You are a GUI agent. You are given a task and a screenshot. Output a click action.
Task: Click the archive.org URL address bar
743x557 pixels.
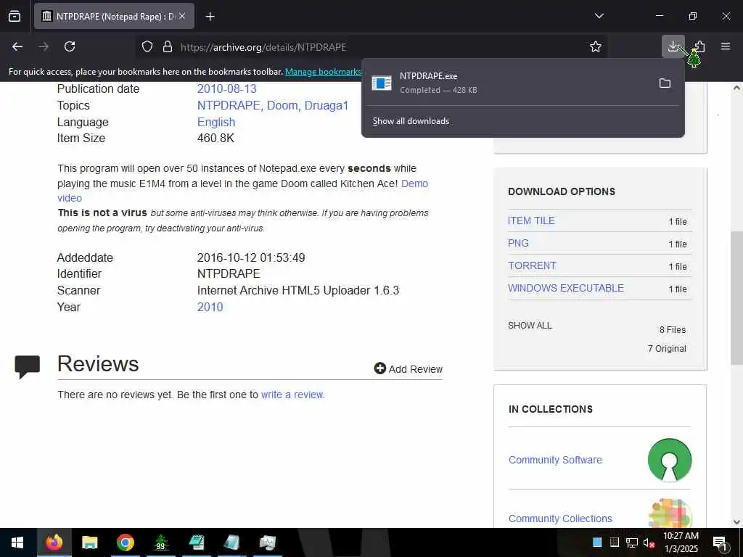click(x=369, y=47)
